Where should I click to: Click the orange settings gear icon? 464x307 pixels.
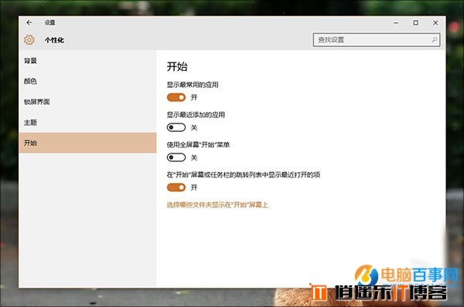tap(29, 40)
